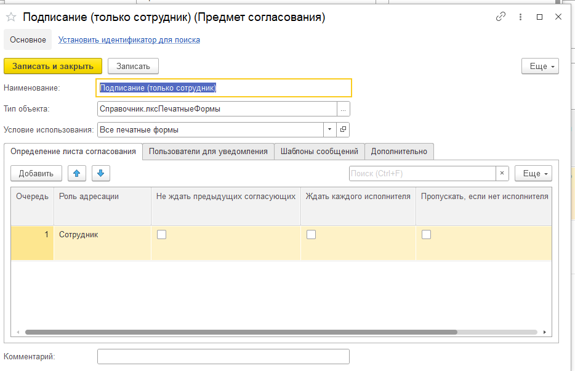Select the Определение листа согласования tab

[73, 152]
